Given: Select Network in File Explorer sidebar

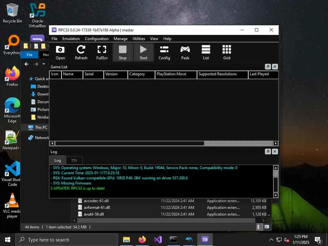Looking at the screenshot, I should tap(38, 138).
